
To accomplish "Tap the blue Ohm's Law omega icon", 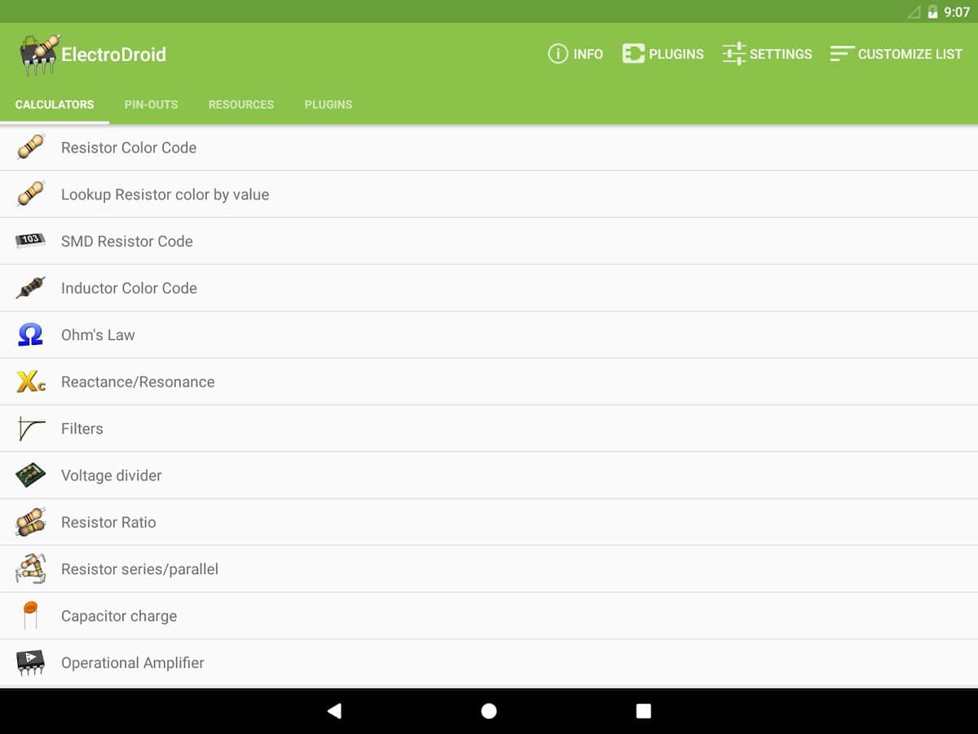I will coord(30,335).
